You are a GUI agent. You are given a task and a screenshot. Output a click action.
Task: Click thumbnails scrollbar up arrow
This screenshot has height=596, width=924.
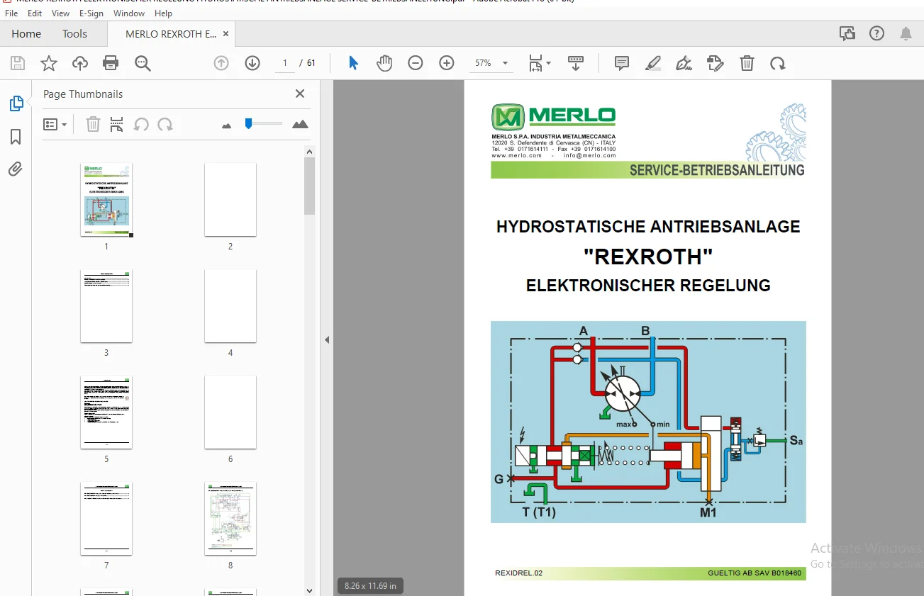click(310, 151)
